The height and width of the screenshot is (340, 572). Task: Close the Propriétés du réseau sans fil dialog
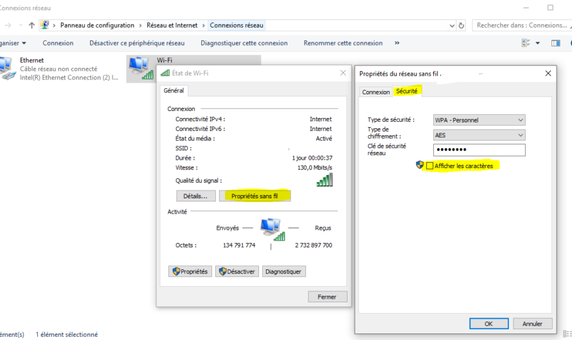click(x=548, y=74)
